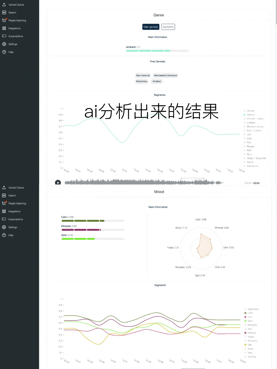Click the play button on the waveform
This screenshot has height=369, width=277.
(x=58, y=182)
